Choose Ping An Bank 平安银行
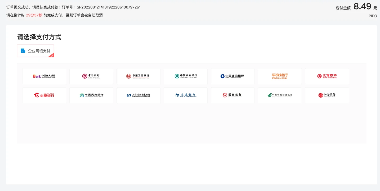This screenshot has width=380, height=191. [280, 76]
